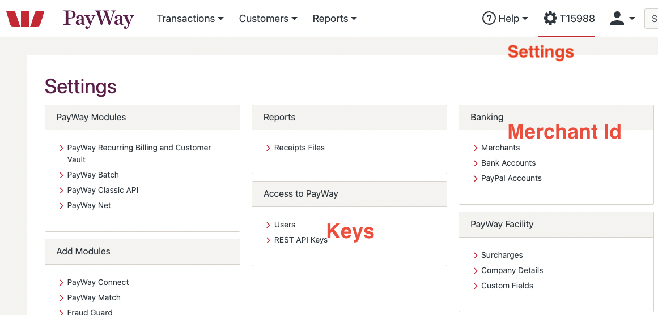
Task: Open the PayWay Net module
Action: click(x=89, y=205)
